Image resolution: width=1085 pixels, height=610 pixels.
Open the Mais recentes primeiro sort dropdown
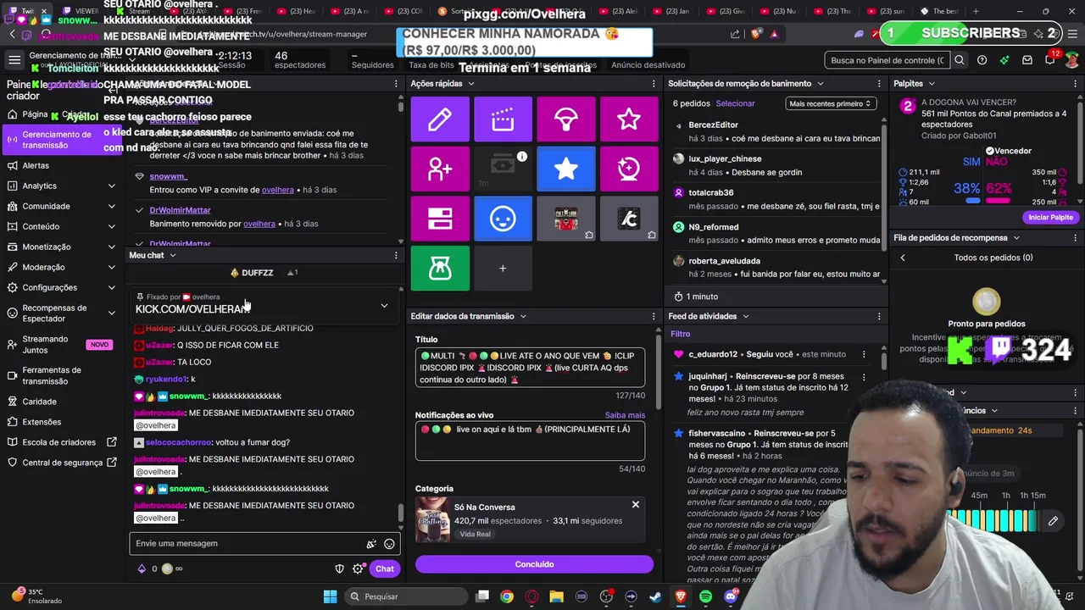[830, 103]
